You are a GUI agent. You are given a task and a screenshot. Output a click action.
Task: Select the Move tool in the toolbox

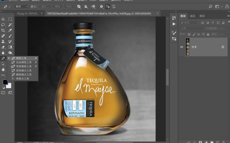pyautogui.click(x=3, y=19)
